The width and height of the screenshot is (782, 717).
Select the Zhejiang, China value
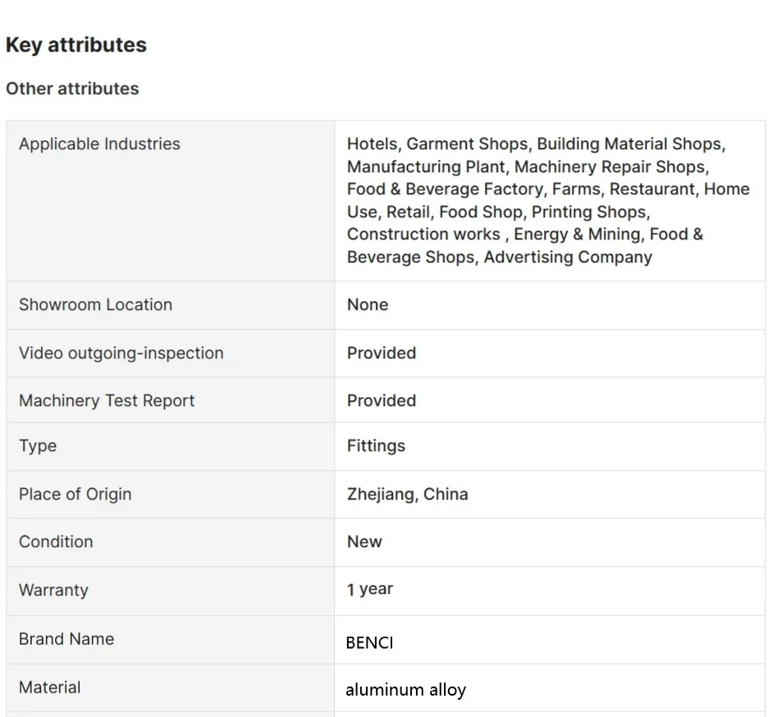[x=408, y=494]
